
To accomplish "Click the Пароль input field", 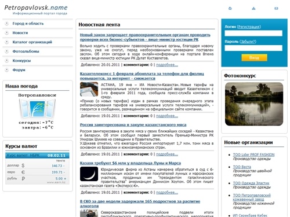I will 253,48.
